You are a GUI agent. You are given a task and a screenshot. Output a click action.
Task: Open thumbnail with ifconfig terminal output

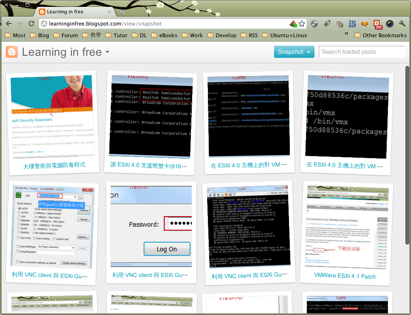click(x=248, y=227)
